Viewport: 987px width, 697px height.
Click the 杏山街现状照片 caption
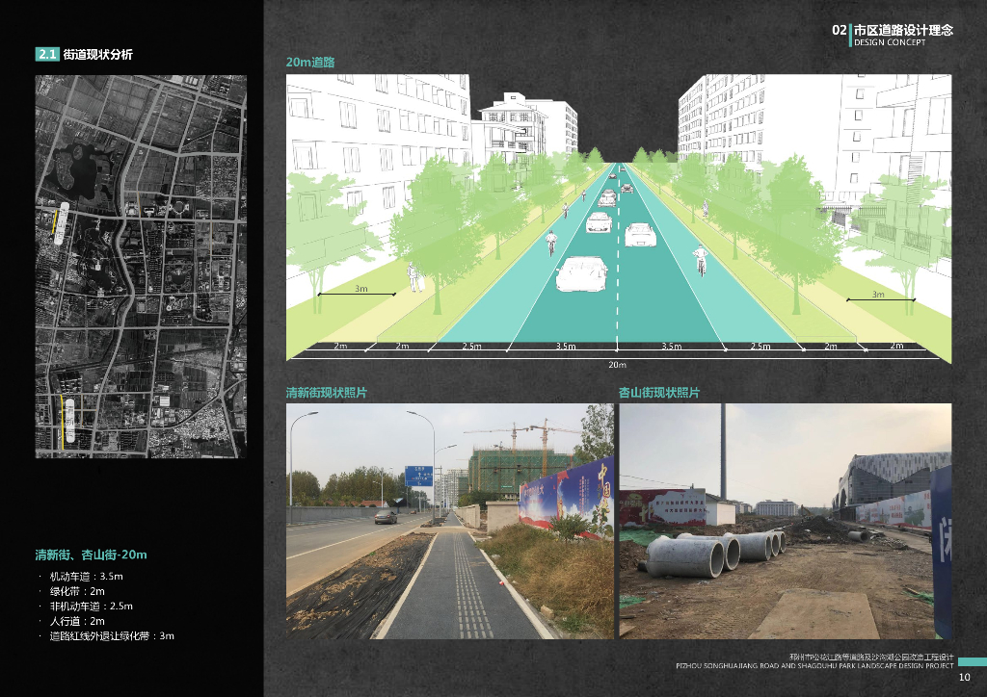[x=659, y=393]
